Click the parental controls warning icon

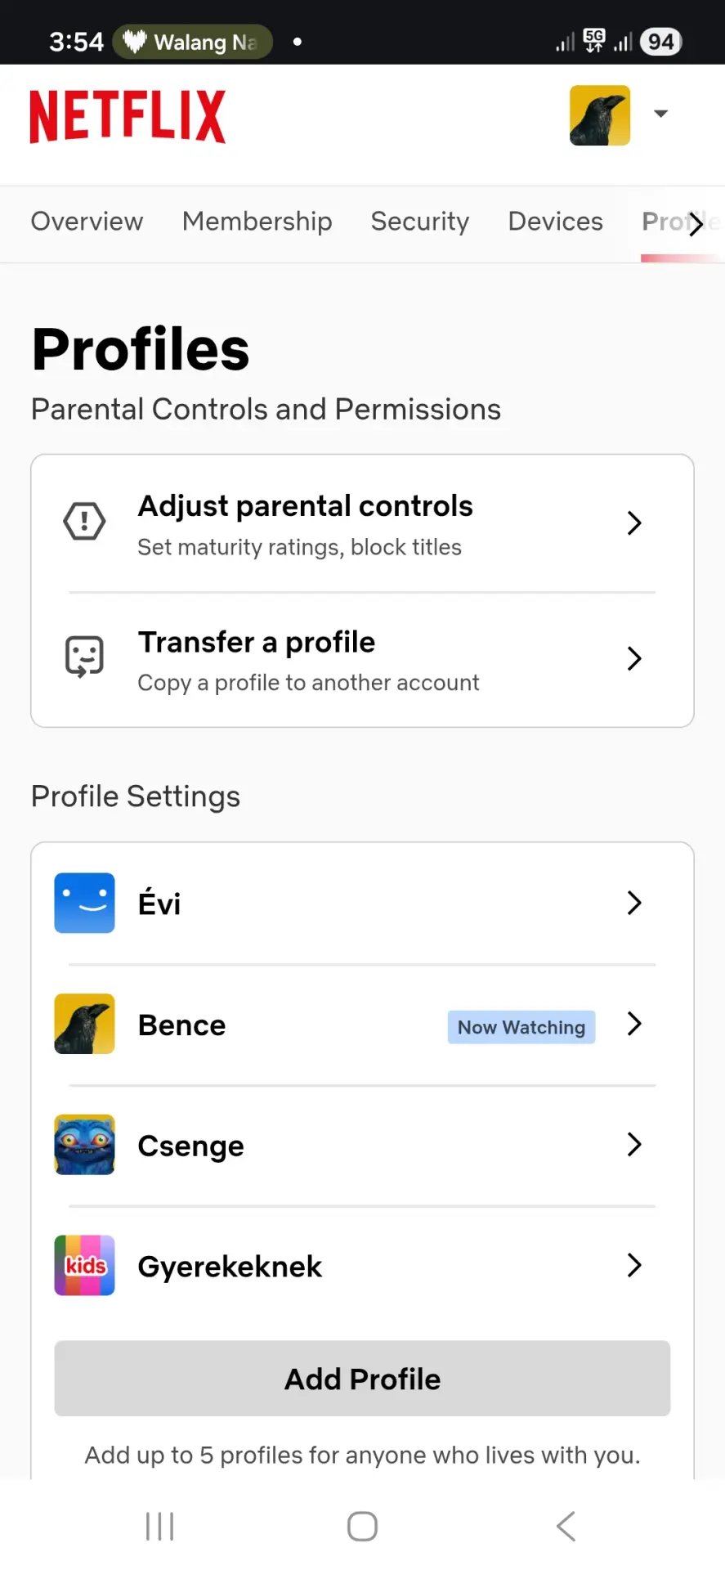point(84,522)
